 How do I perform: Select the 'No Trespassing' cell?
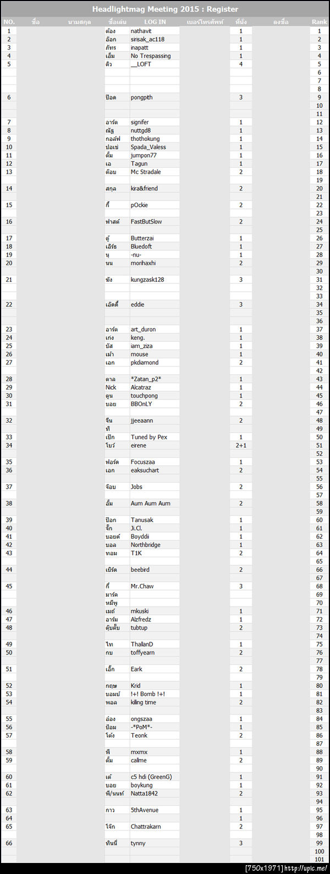point(151,56)
